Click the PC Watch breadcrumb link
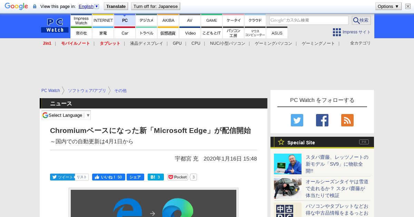Screen dimensions: 414x217 tap(51, 91)
